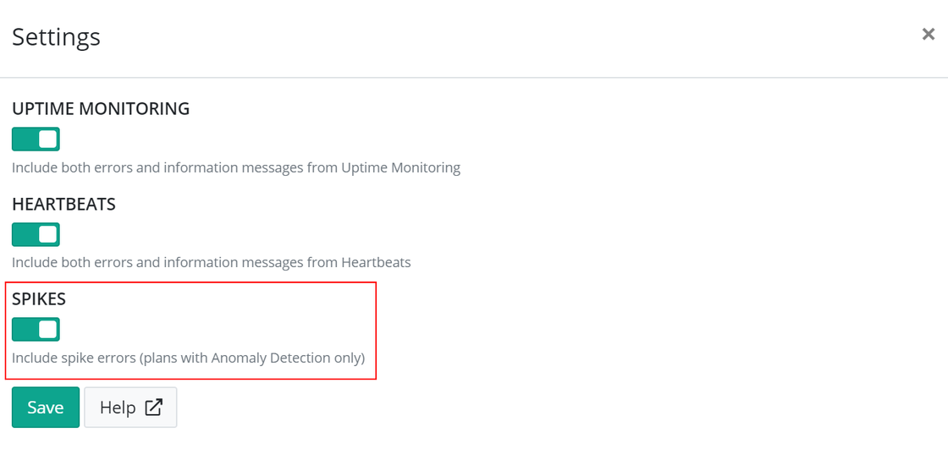Click the word Help on the Help button
This screenshot has height=454, width=948.
[x=118, y=408]
